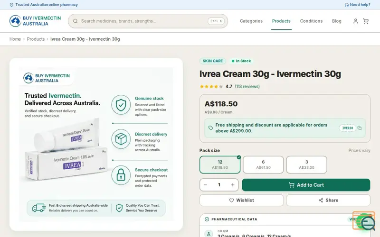The width and height of the screenshot is (380, 237).
Task: Open the Conditions menu
Action: (x=311, y=21)
